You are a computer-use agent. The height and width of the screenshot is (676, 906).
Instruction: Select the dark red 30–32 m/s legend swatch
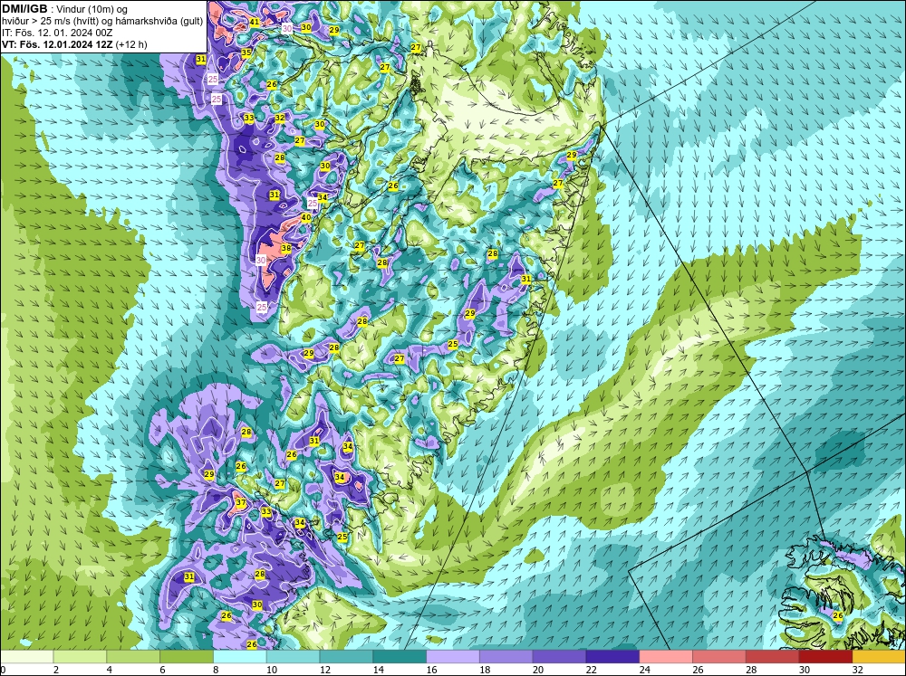coord(825,657)
